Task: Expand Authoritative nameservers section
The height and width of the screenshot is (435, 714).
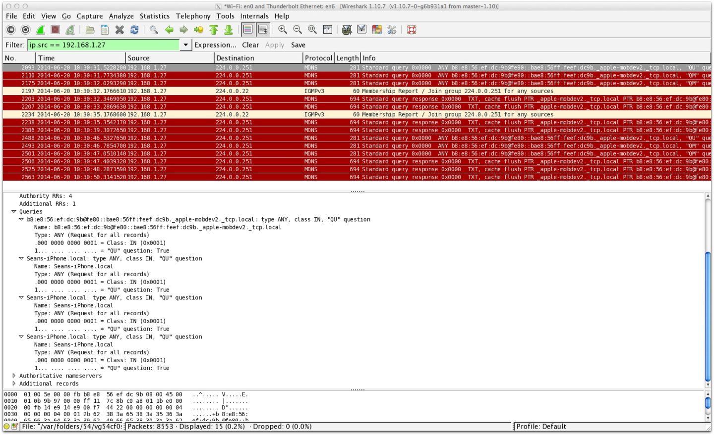Action: pyautogui.click(x=14, y=376)
